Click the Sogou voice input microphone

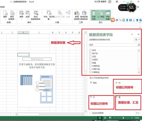pos(127,20)
